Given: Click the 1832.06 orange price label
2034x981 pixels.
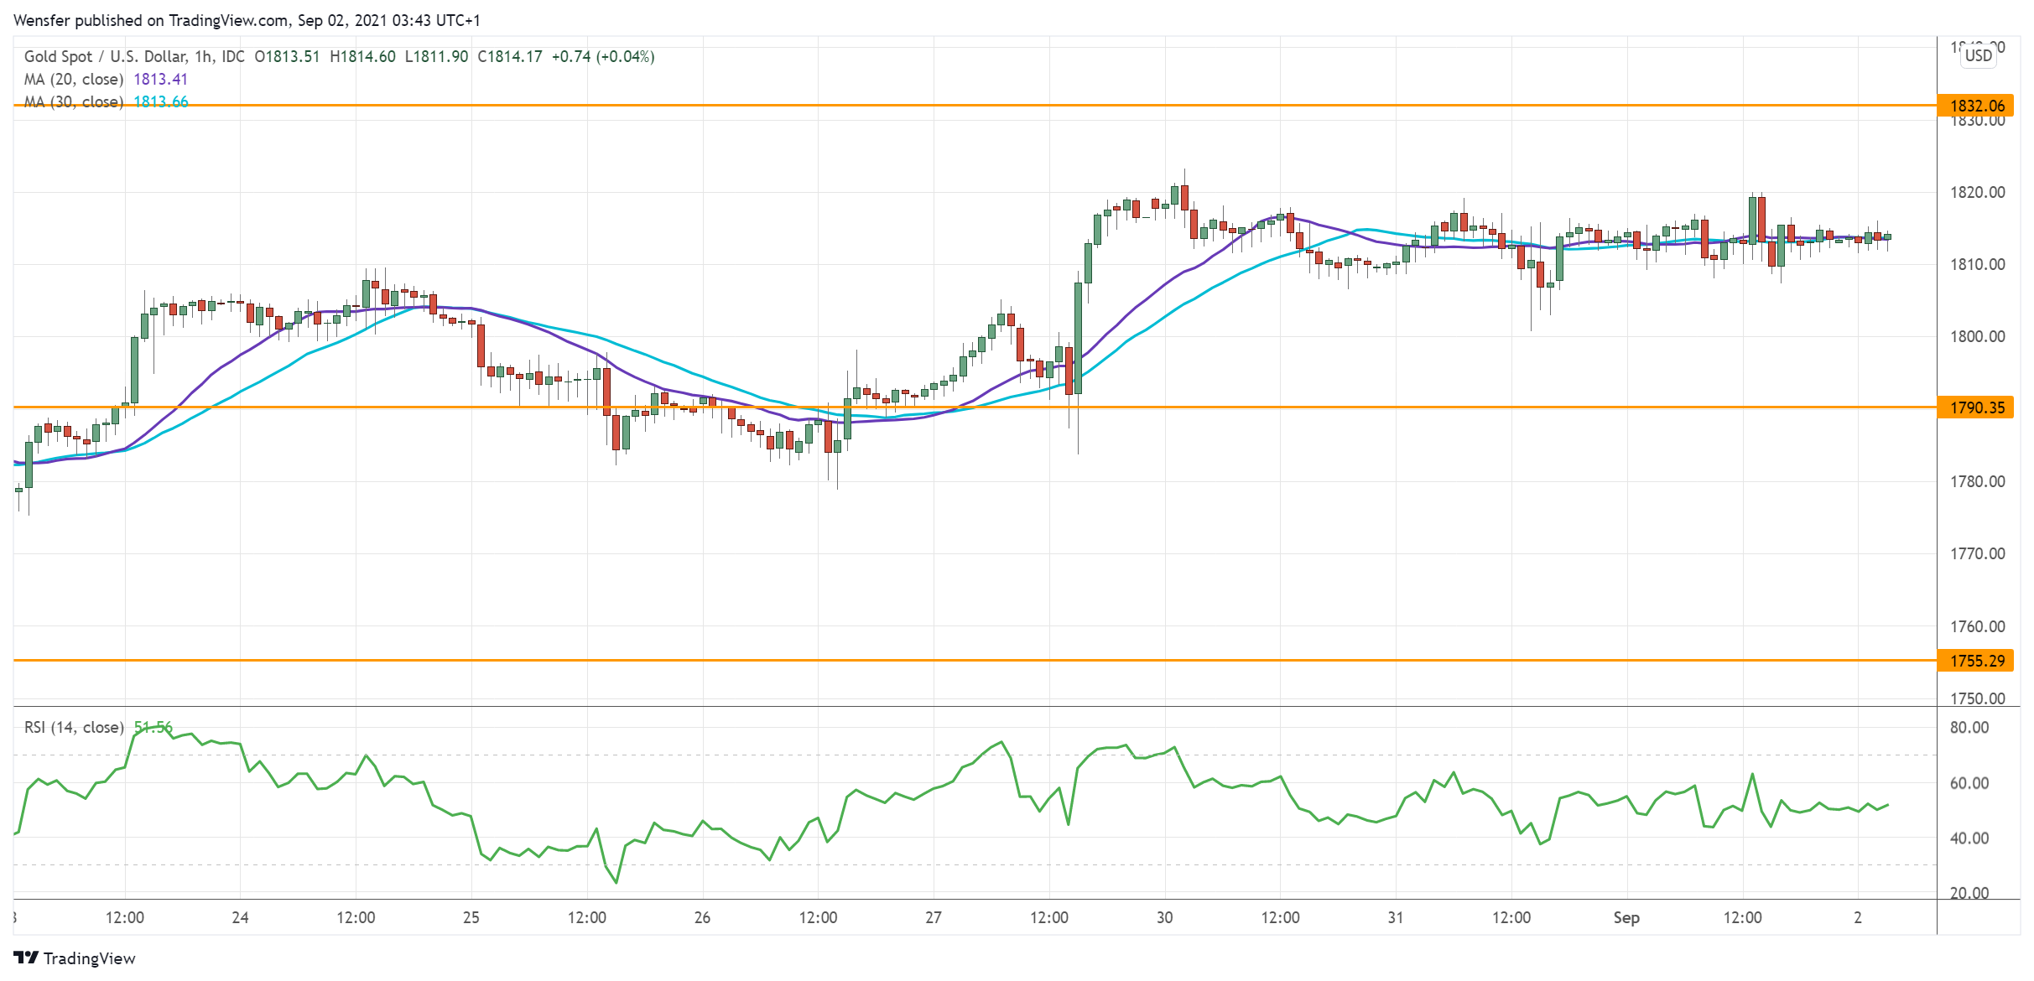Looking at the screenshot, I should (x=1976, y=106).
